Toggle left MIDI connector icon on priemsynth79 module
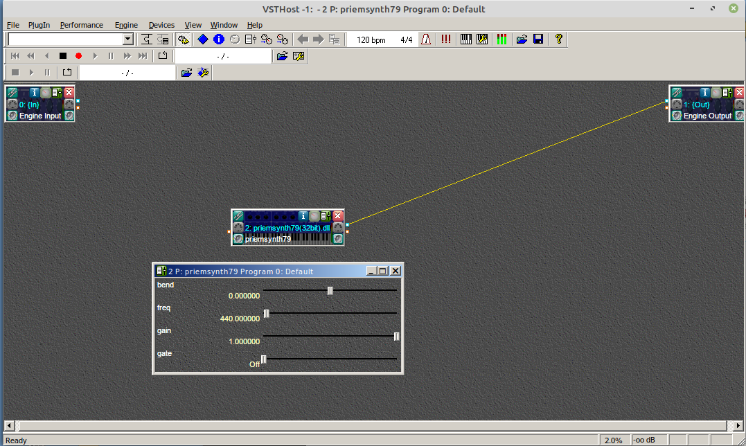This screenshot has width=746, height=446. coord(238,228)
